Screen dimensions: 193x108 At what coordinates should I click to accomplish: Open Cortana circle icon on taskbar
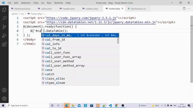(x=52, y=105)
